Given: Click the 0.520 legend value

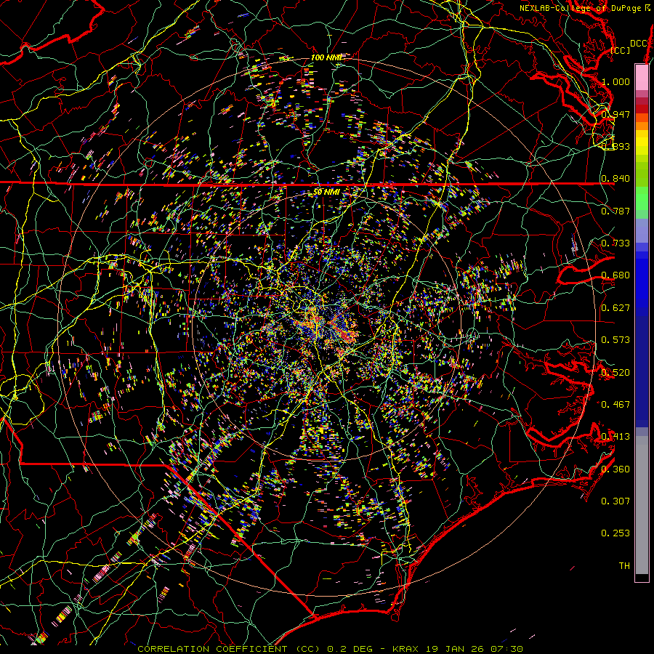Looking at the screenshot, I should coord(615,372).
